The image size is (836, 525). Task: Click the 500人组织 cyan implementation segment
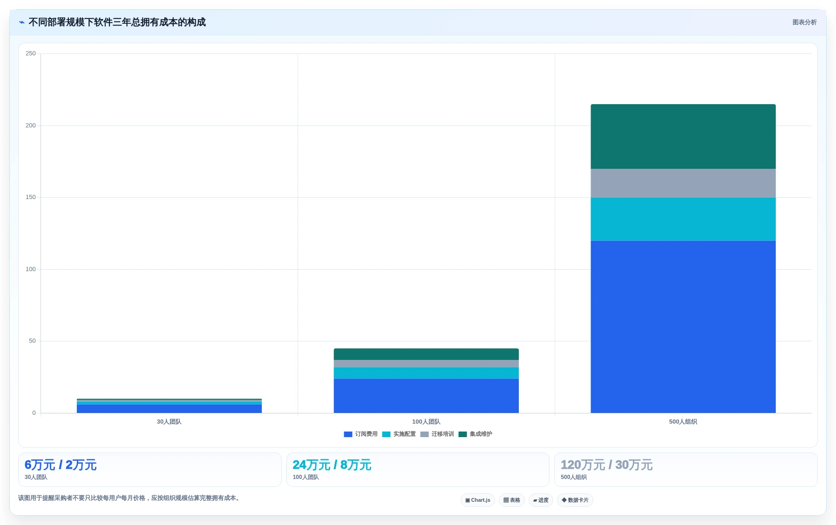tap(683, 219)
